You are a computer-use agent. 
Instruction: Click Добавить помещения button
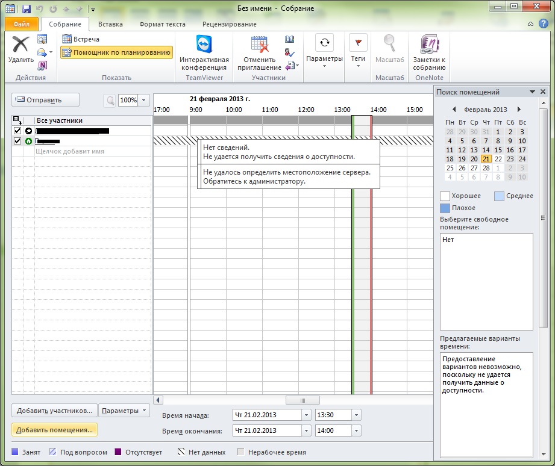coord(54,430)
